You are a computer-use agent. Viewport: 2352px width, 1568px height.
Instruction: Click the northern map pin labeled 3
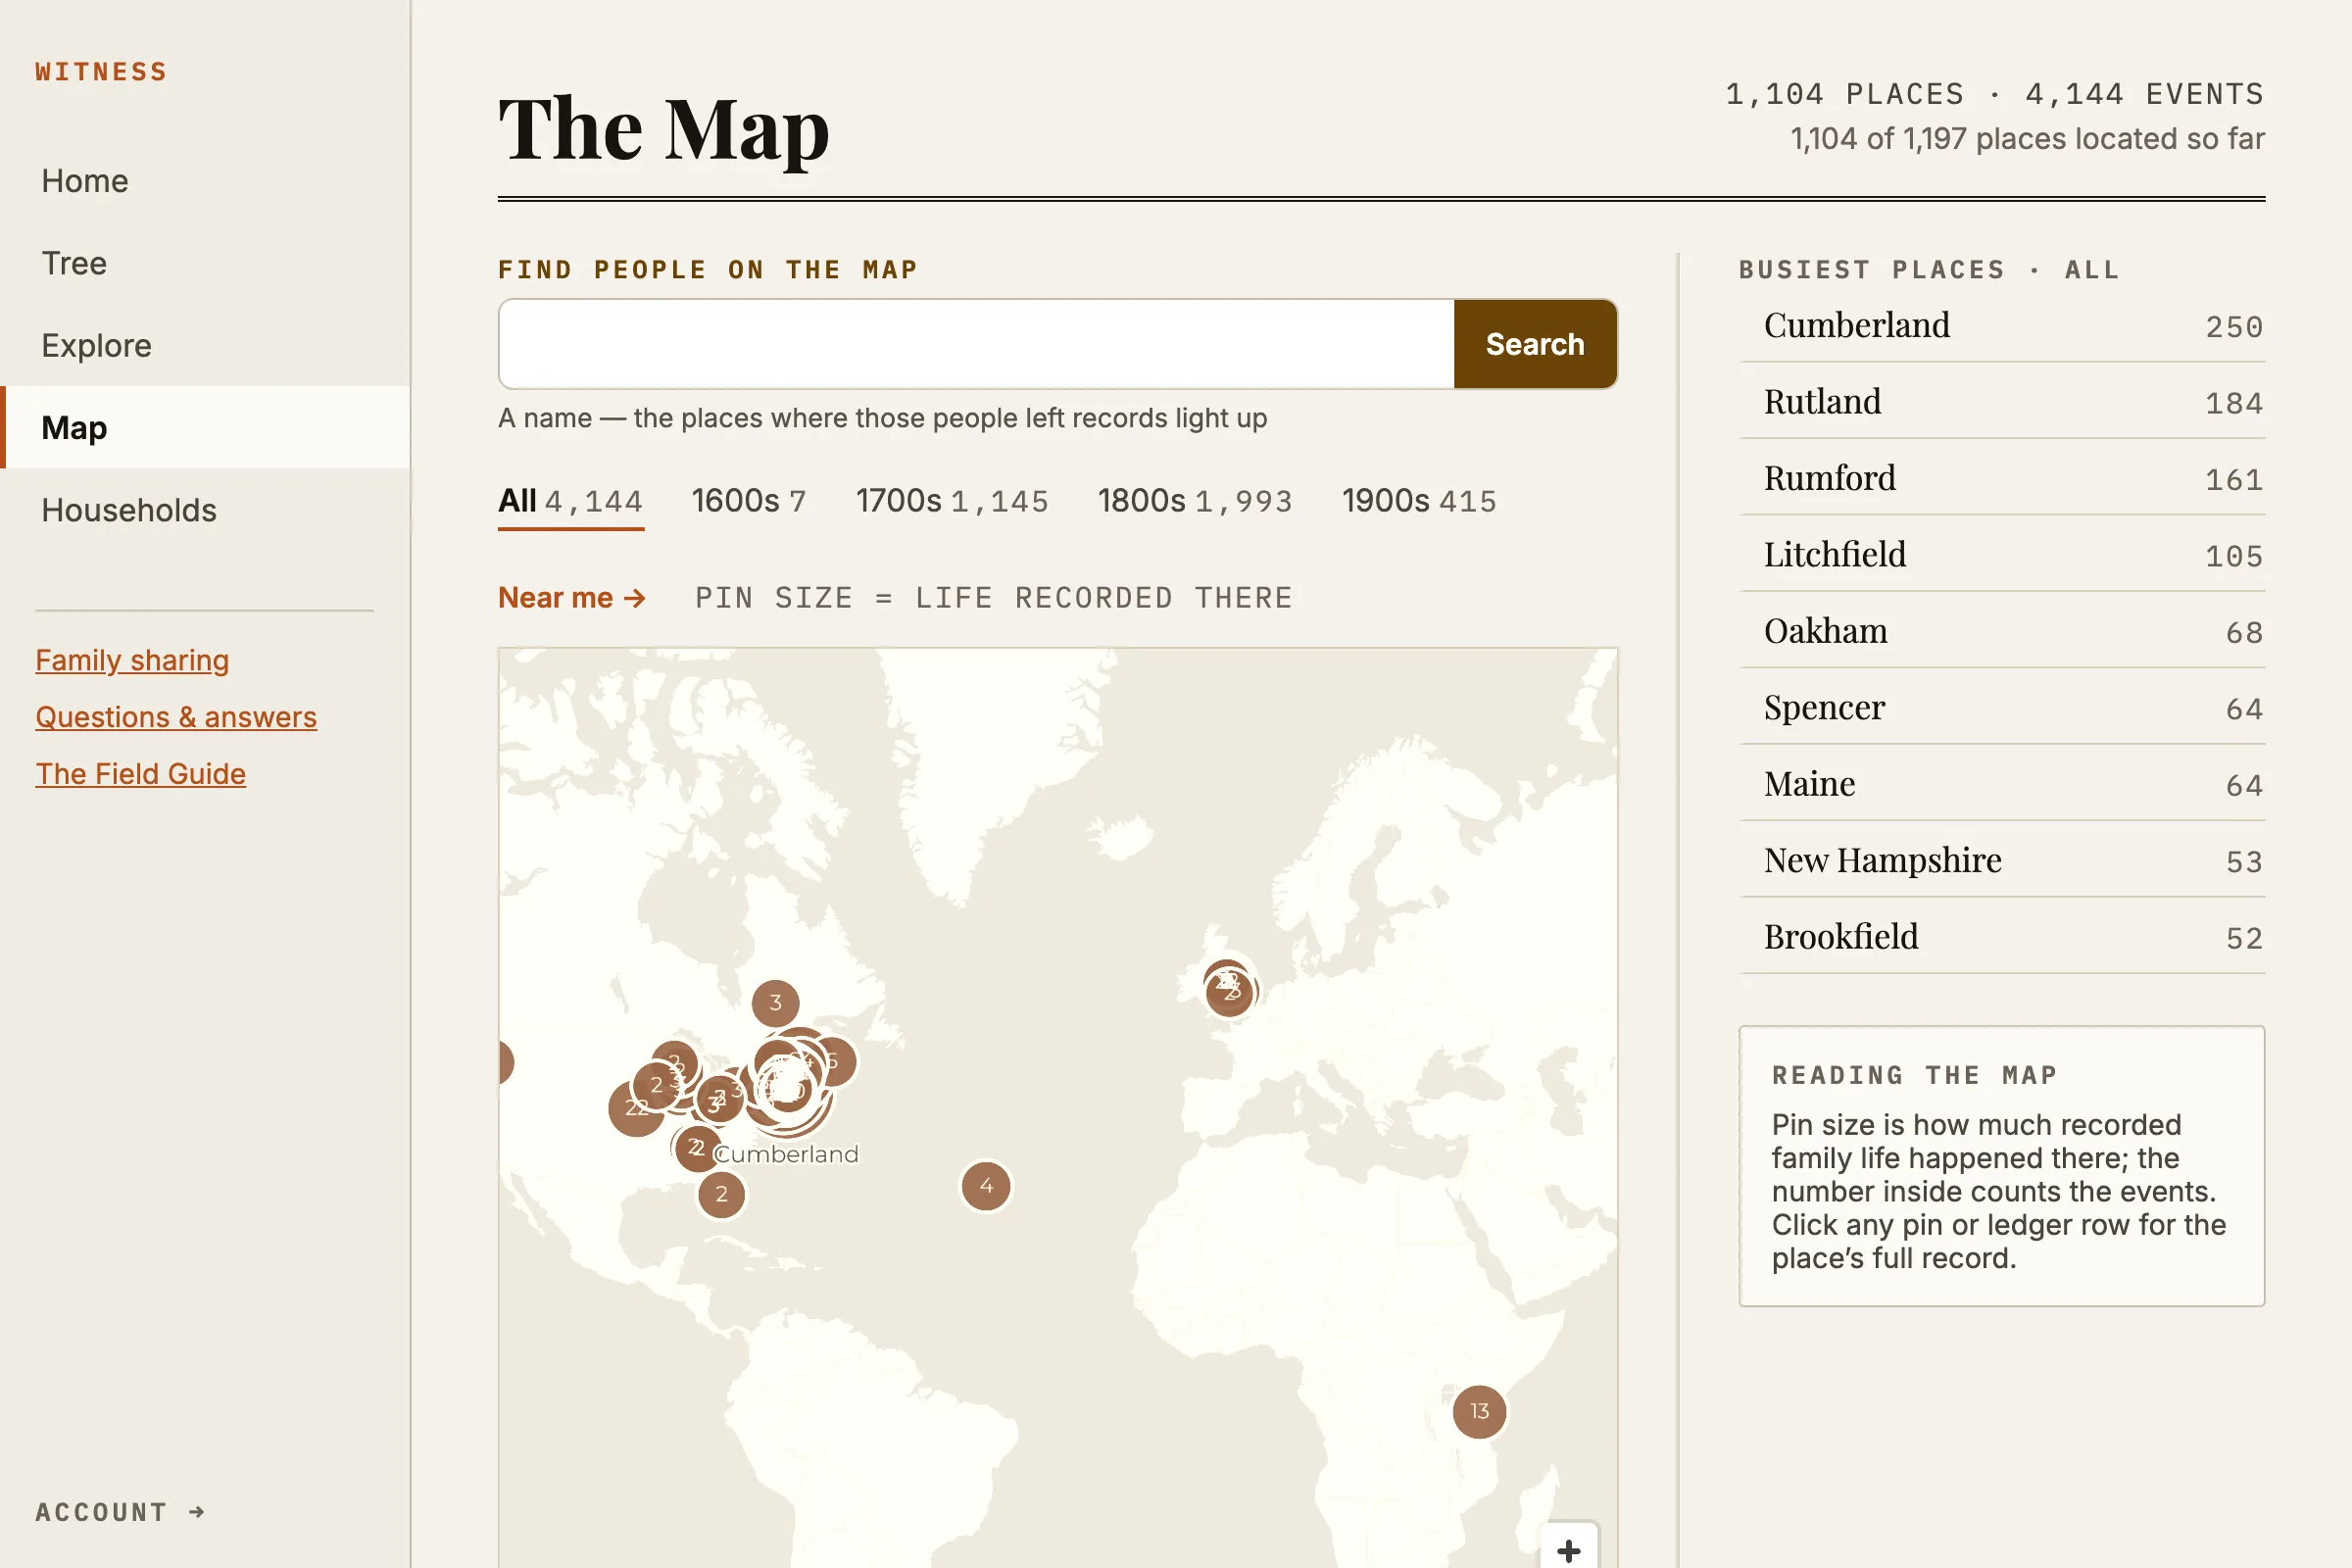(775, 1002)
